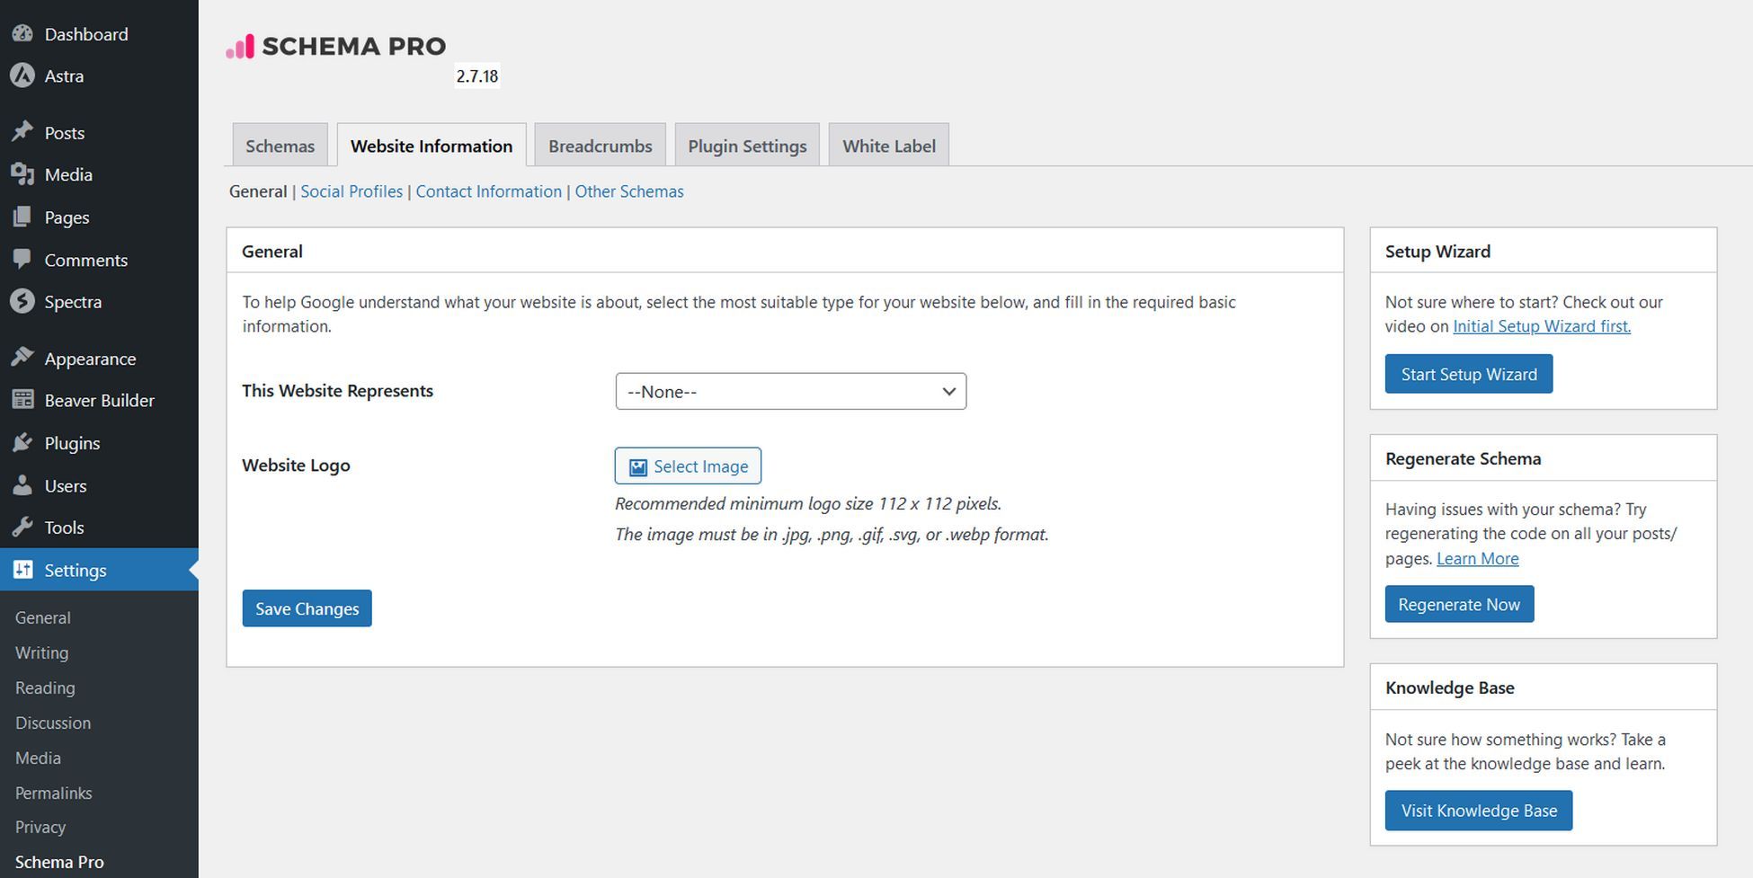1753x878 pixels.
Task: Open the White Label tab
Action: click(x=888, y=146)
